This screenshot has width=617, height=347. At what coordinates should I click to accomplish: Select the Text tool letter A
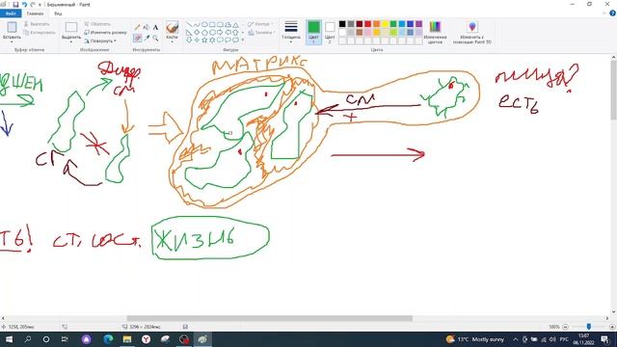pyautogui.click(x=155, y=27)
